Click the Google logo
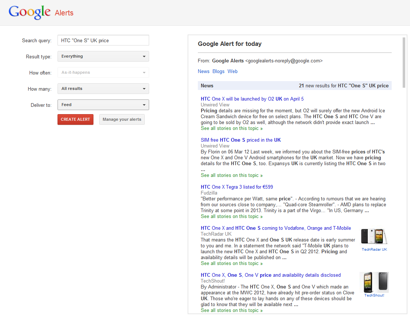 pyautogui.click(x=30, y=12)
